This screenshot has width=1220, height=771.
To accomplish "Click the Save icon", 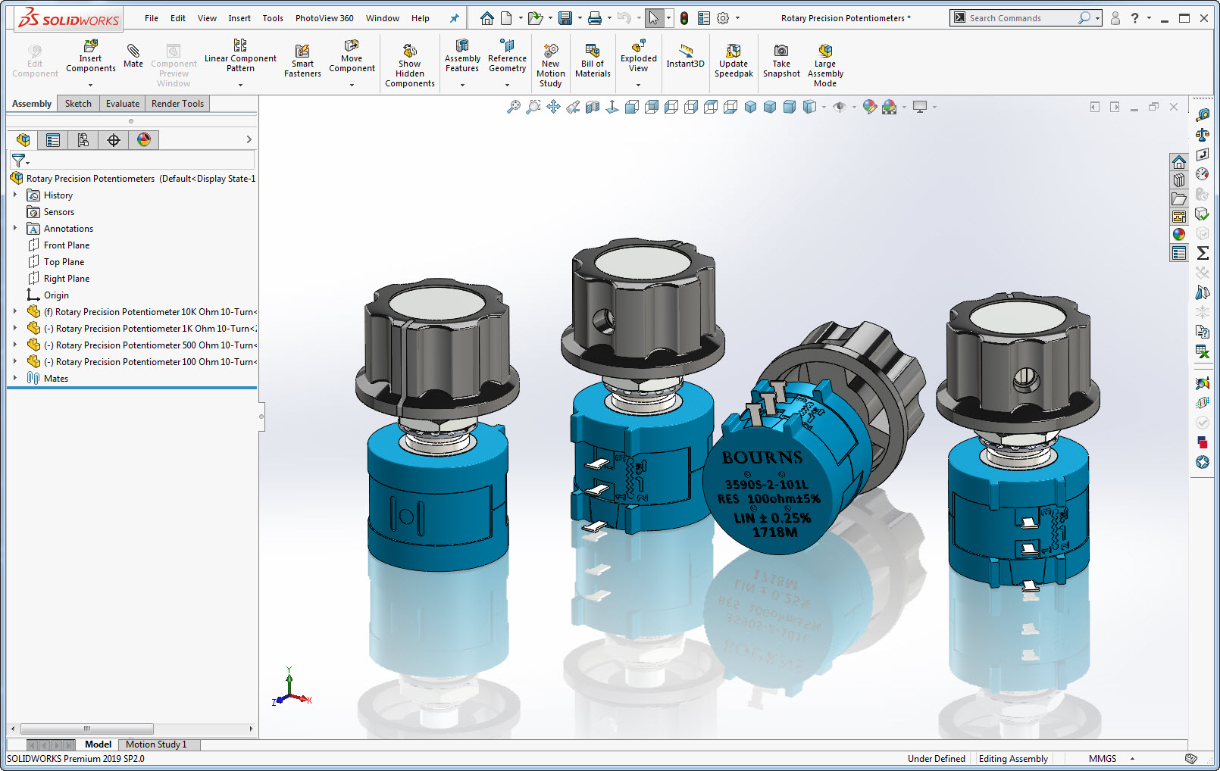I will click(565, 18).
